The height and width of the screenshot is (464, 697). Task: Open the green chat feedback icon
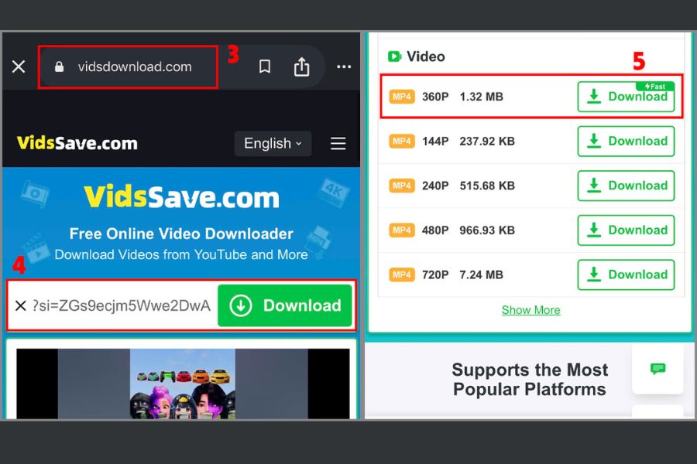pos(658,369)
